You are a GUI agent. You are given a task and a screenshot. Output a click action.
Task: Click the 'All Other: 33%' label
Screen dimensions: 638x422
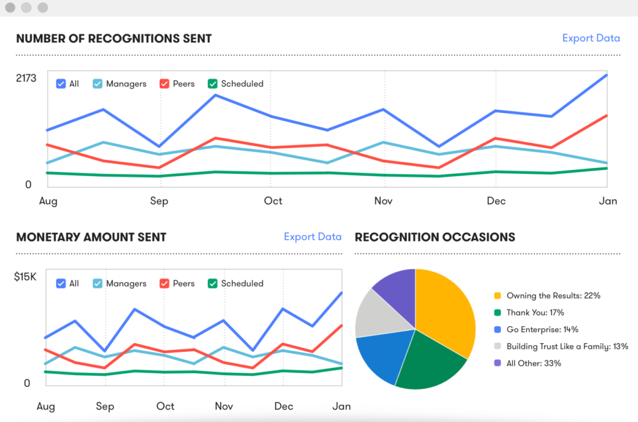533,363
